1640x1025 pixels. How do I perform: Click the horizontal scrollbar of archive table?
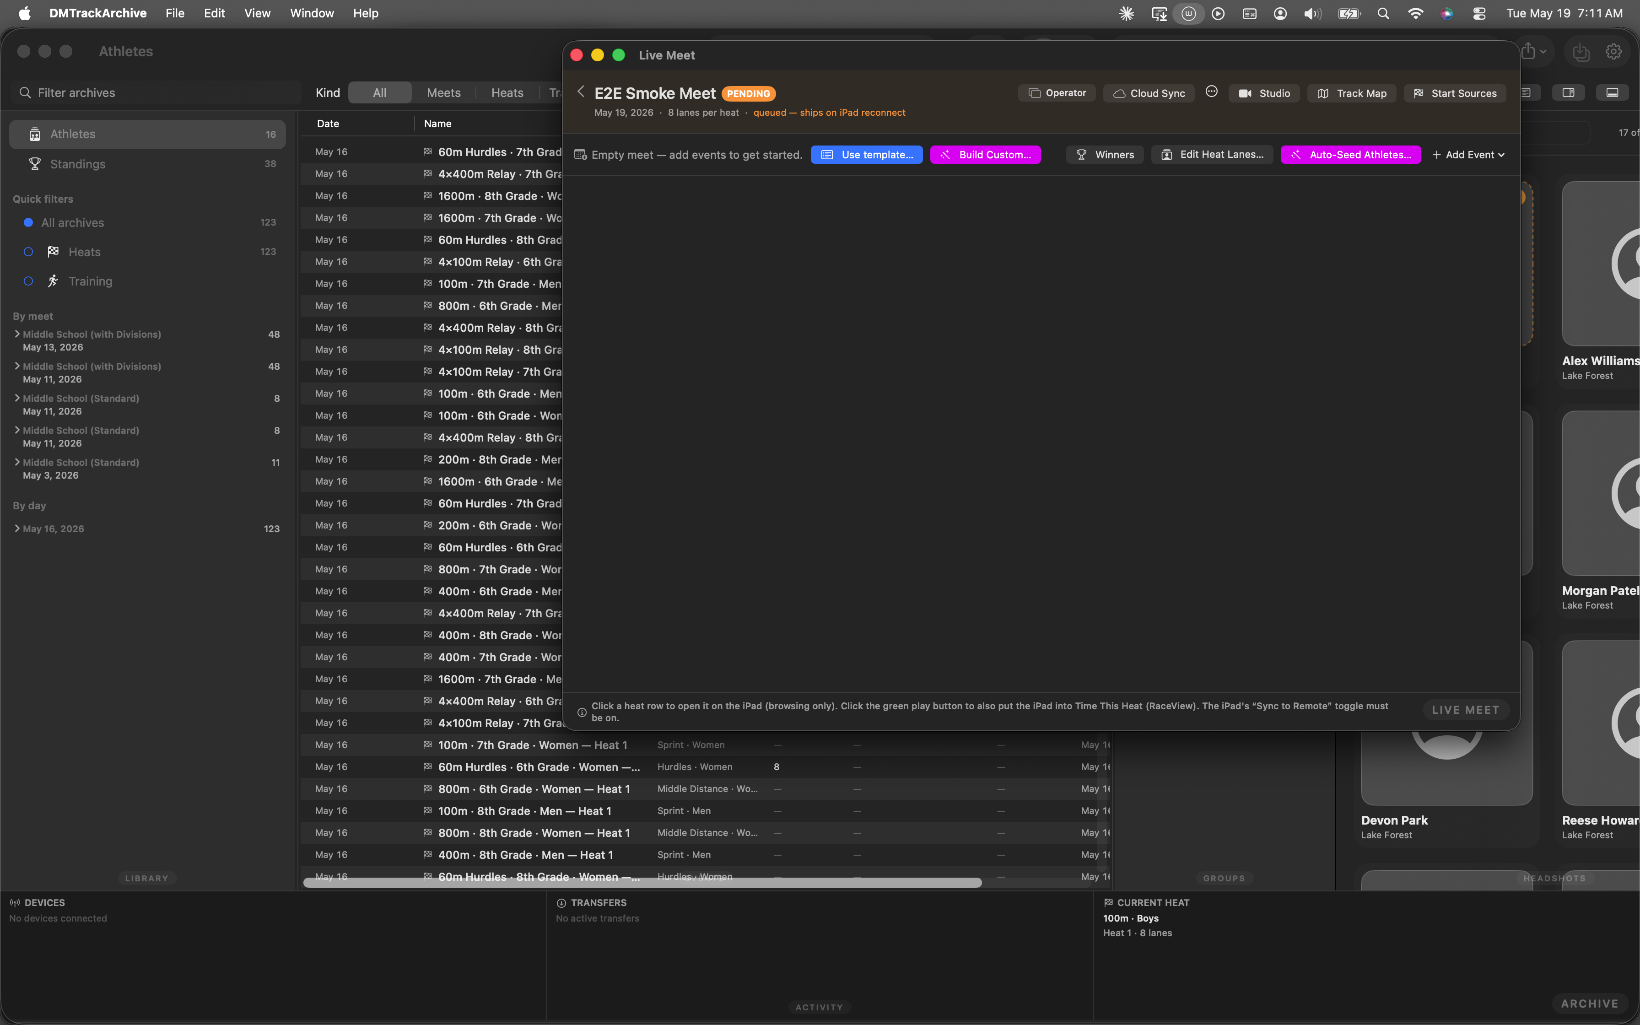click(x=642, y=882)
